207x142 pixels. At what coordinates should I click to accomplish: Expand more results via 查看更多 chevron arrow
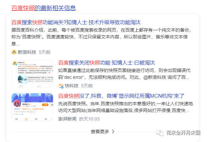click(113, 132)
